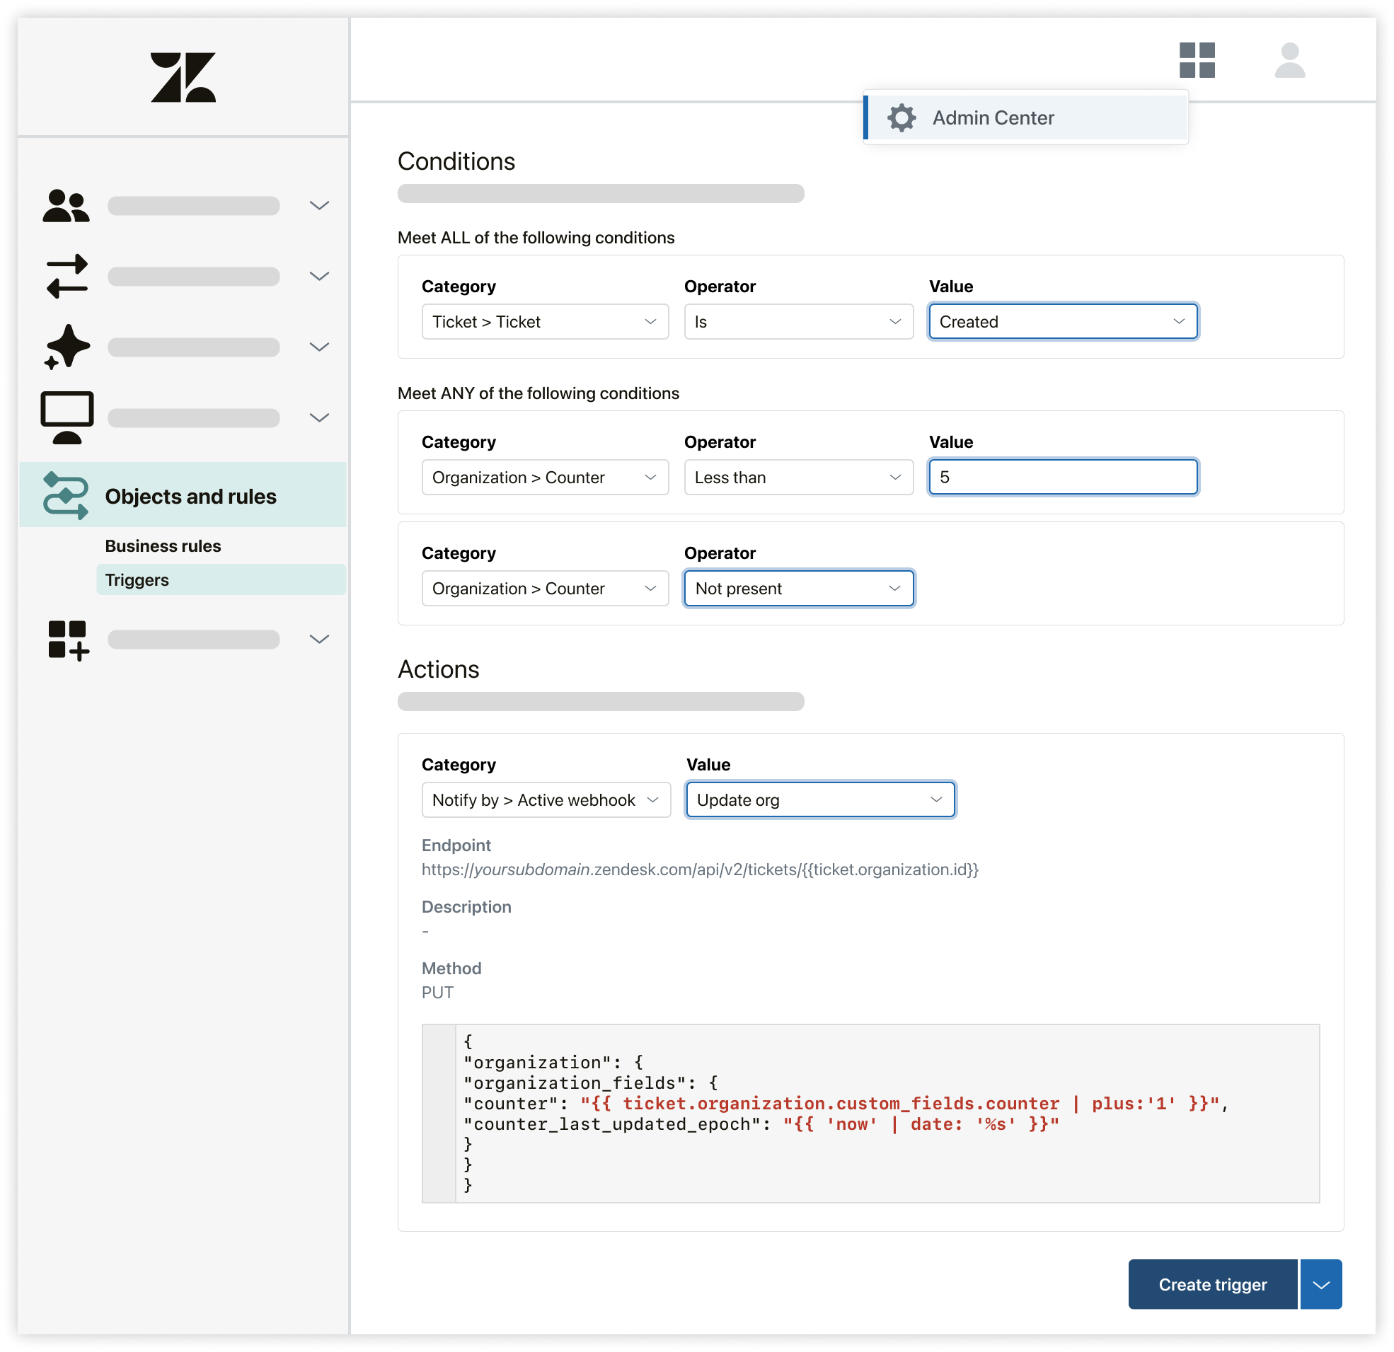Click the people icon in sidebar
Image resolution: width=1394 pixels, height=1352 pixels.
pos(66,206)
